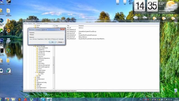Close the edit string dialog
179x101 pixels.
click(63, 29)
